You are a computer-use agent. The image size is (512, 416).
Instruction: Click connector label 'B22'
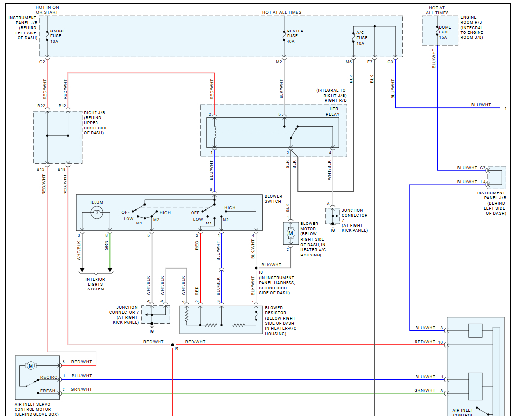coord(41,106)
